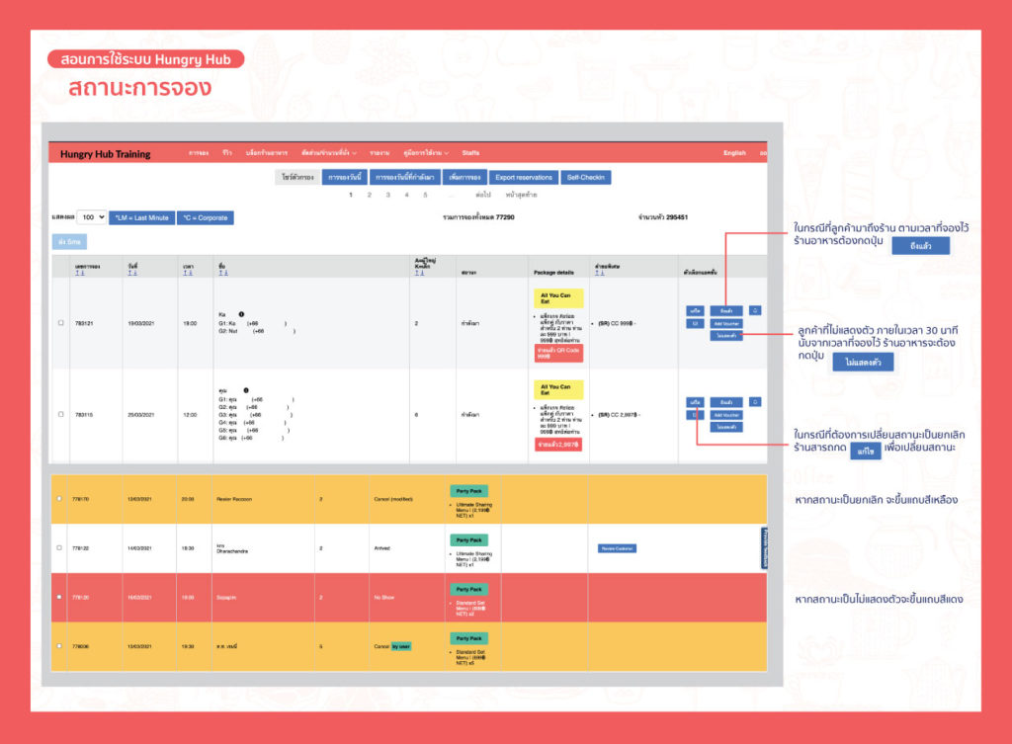The width and height of the screenshot is (1012, 744).
Task: Click the info icon beside guest name Ka
Action: [x=241, y=314]
